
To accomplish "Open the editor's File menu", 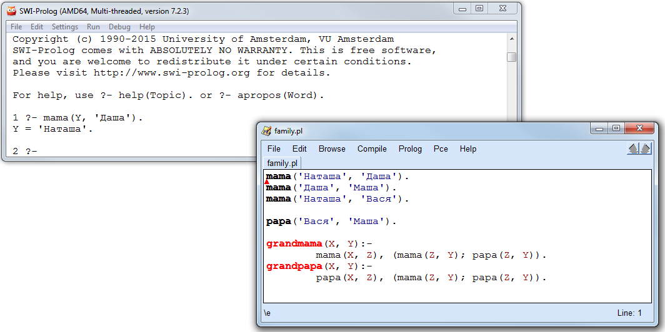I will [274, 149].
